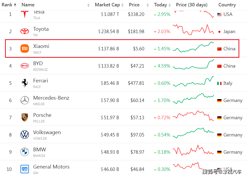Open the Toyota company link
The height and width of the screenshot is (177, 247).
coord(41,29)
